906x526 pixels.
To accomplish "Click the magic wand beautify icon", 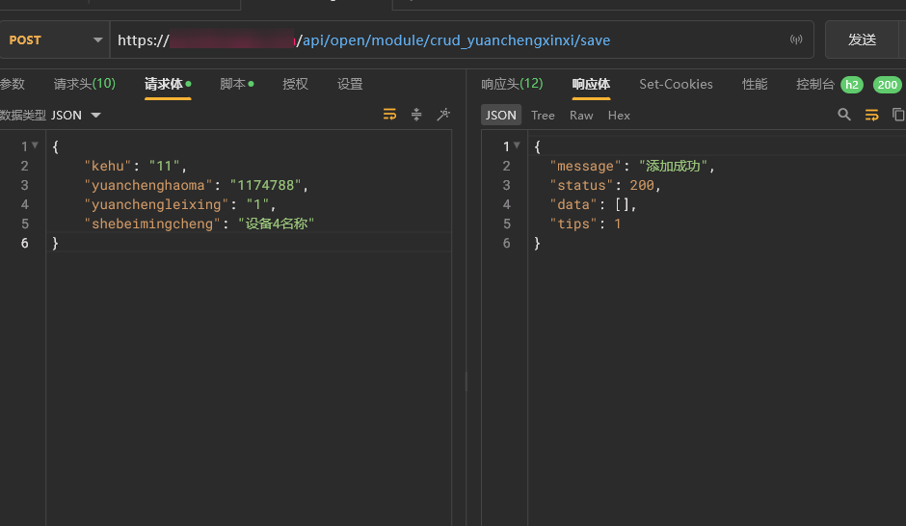I will [x=443, y=115].
